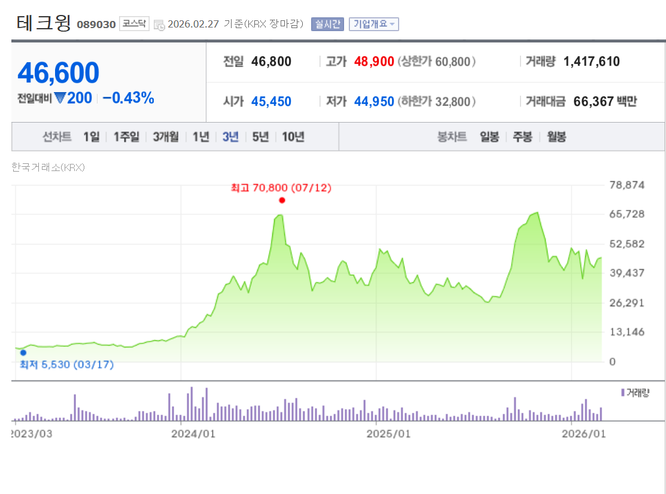The image size is (666, 494).
Task: Click the 2026/01 axis label
Action: [583, 434]
